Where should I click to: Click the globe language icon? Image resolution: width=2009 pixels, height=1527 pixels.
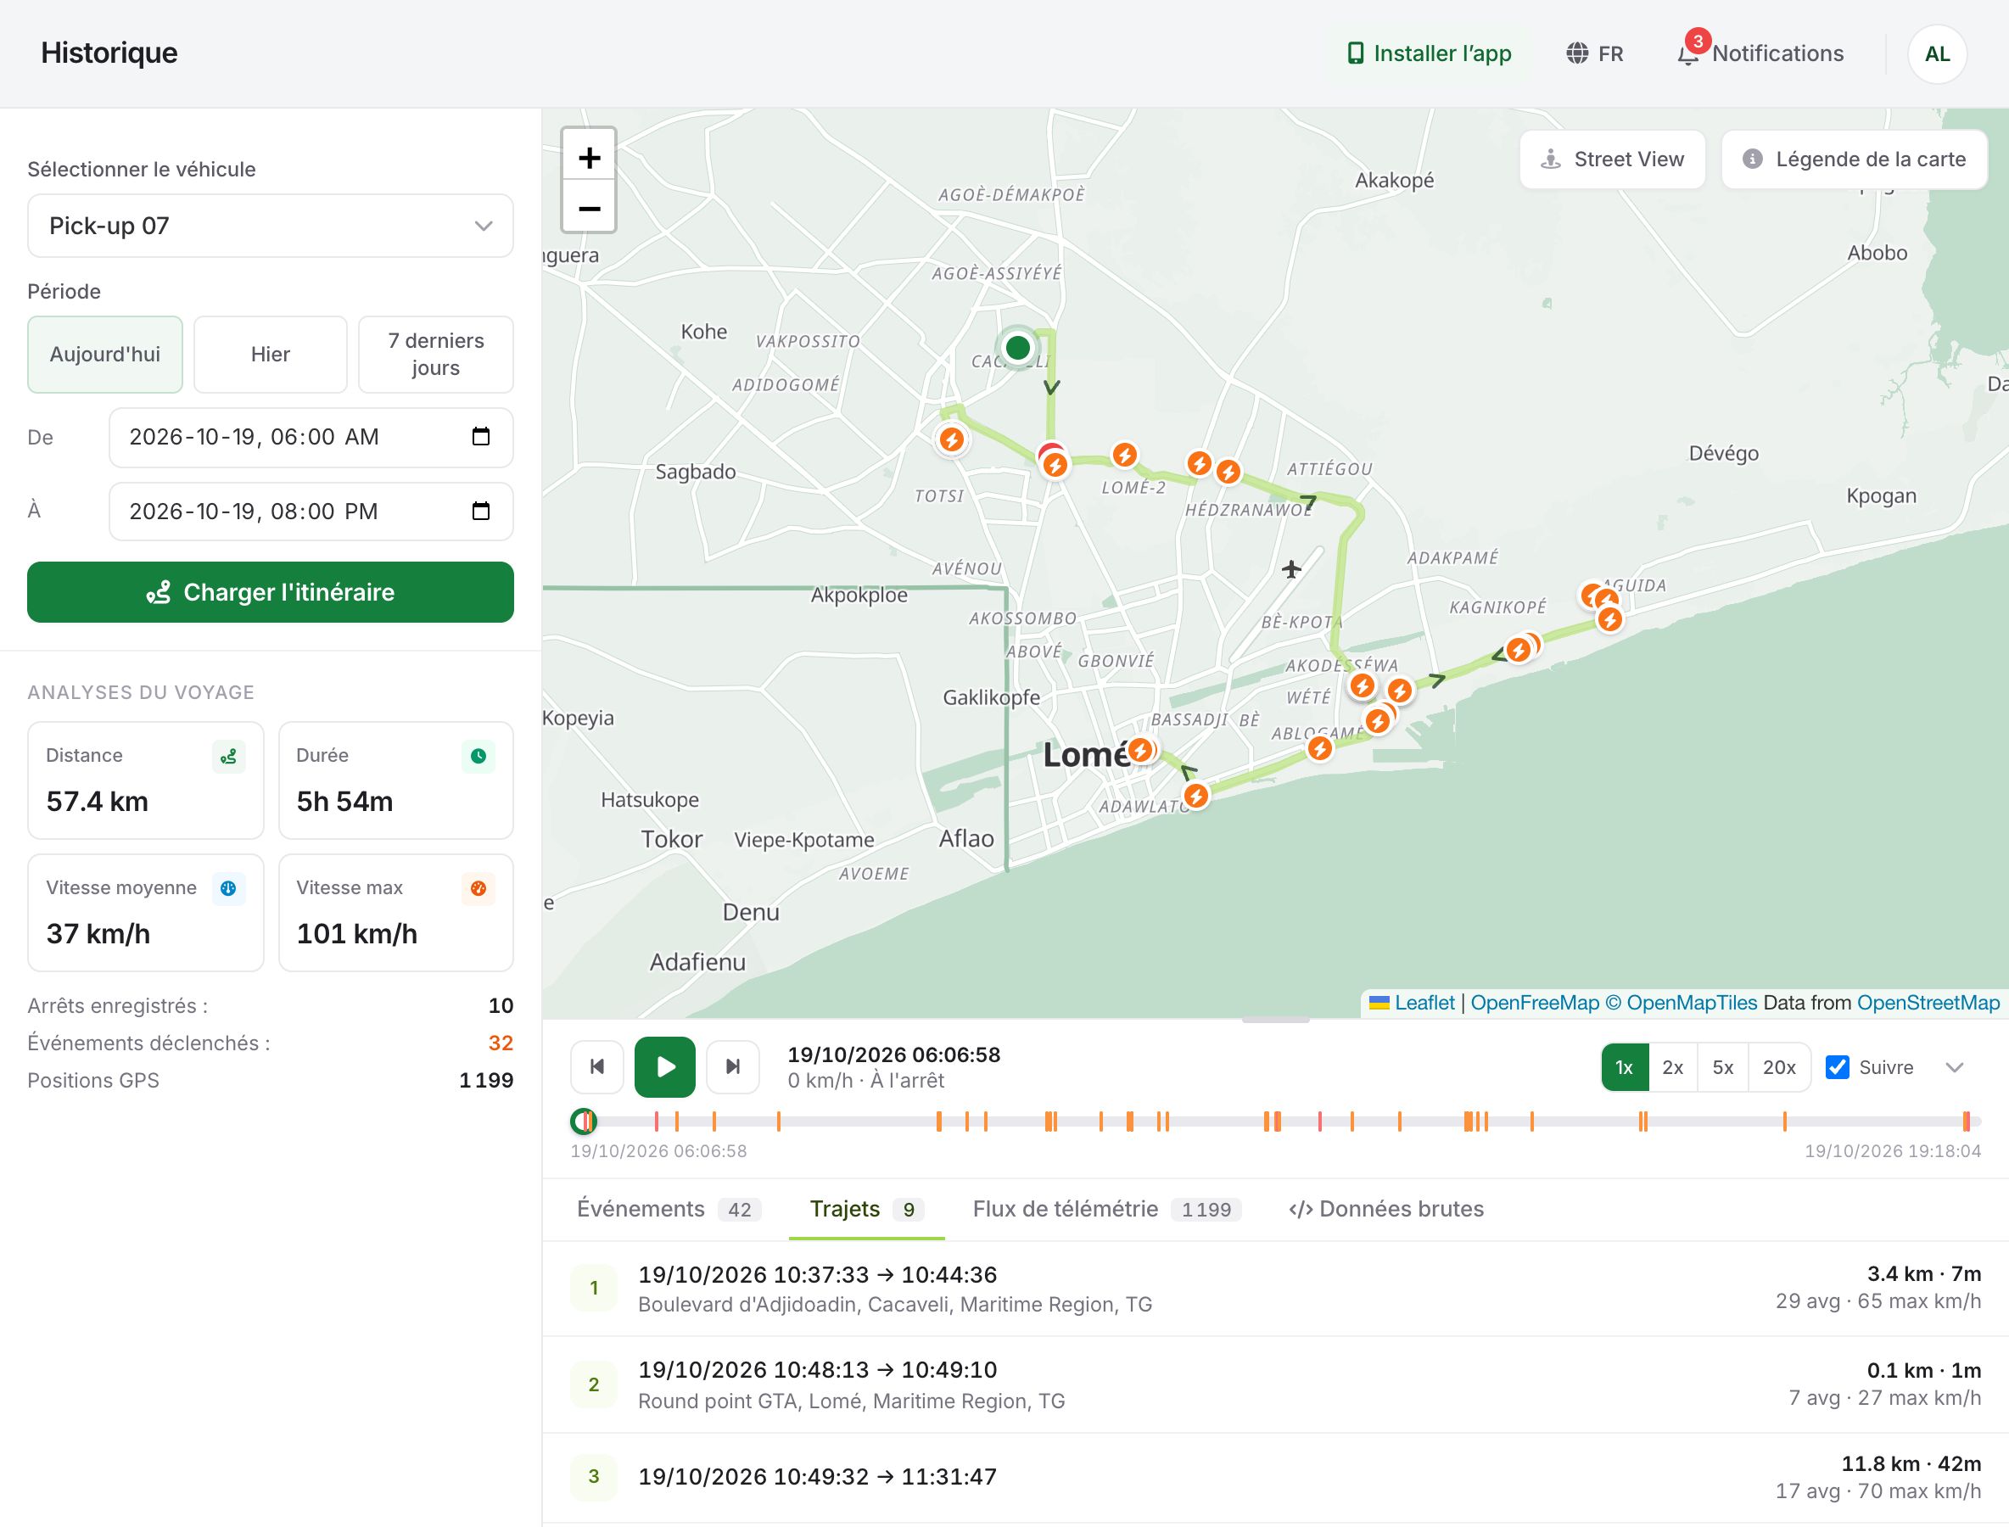click(1577, 53)
